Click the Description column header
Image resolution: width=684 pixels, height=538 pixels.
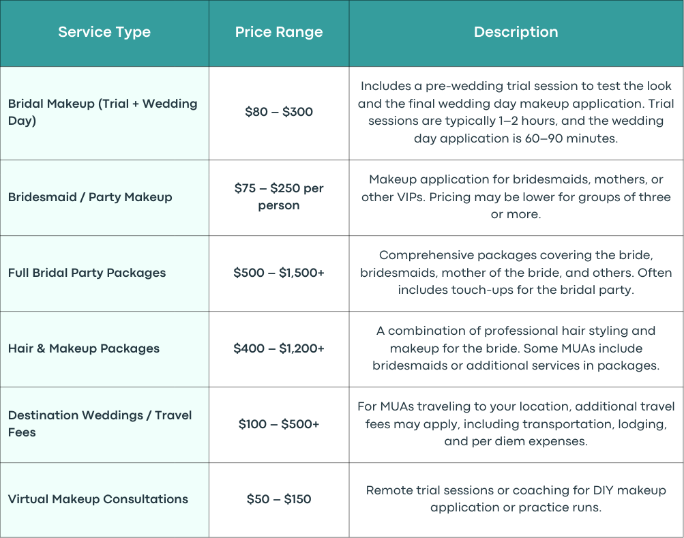tap(516, 32)
